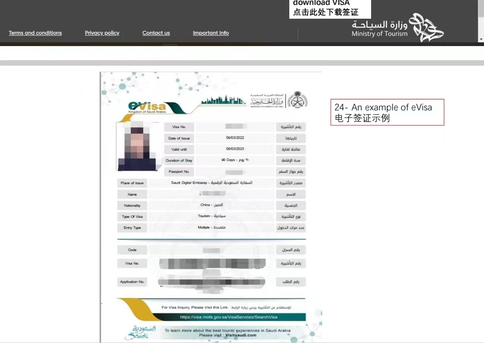
Task: Select the 'Place of issue' label
Action: [x=132, y=183]
